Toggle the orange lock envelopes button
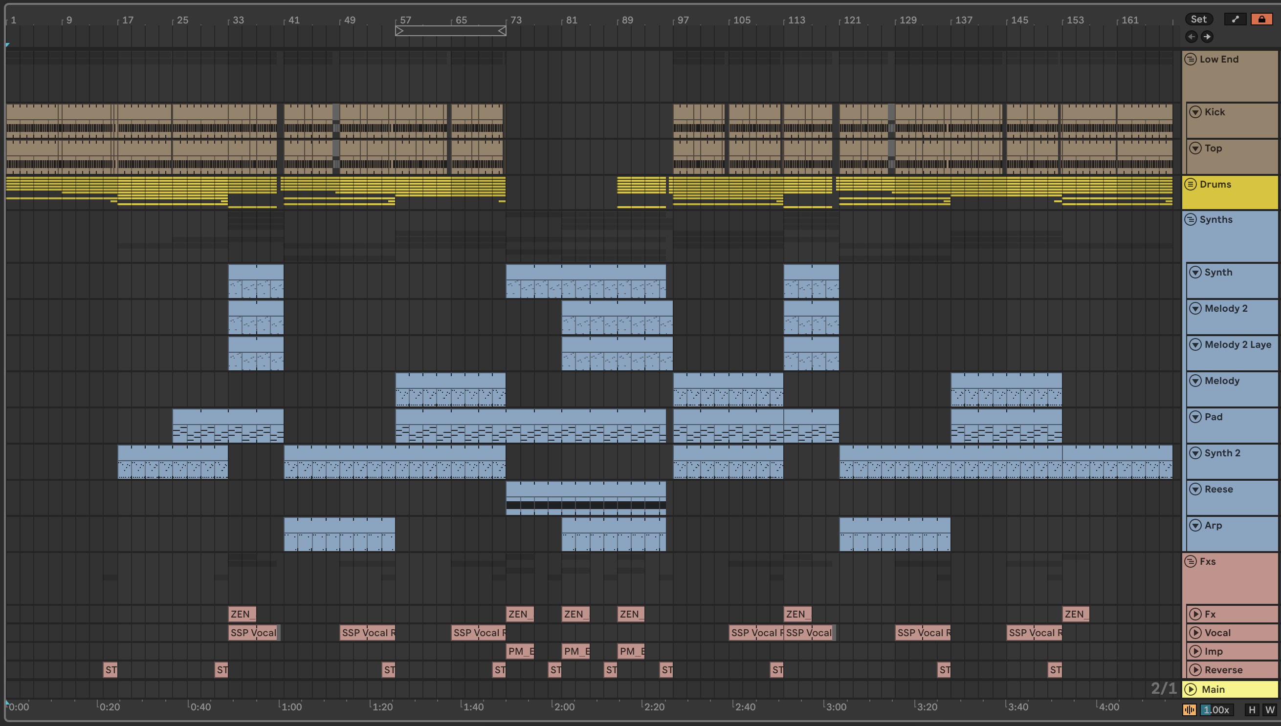This screenshot has height=726, width=1281. coord(1261,20)
